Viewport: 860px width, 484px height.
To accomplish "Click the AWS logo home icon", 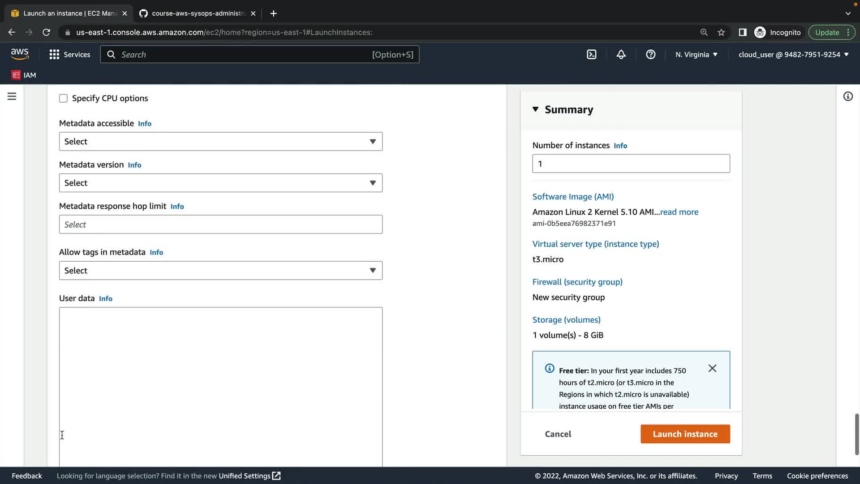I will click(x=20, y=54).
